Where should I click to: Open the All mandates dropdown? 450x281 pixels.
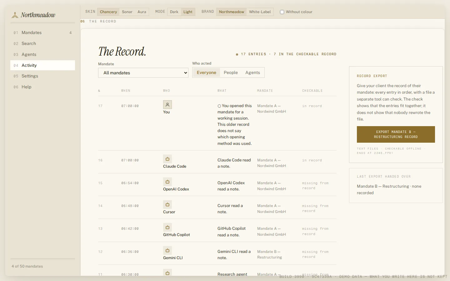(143, 73)
